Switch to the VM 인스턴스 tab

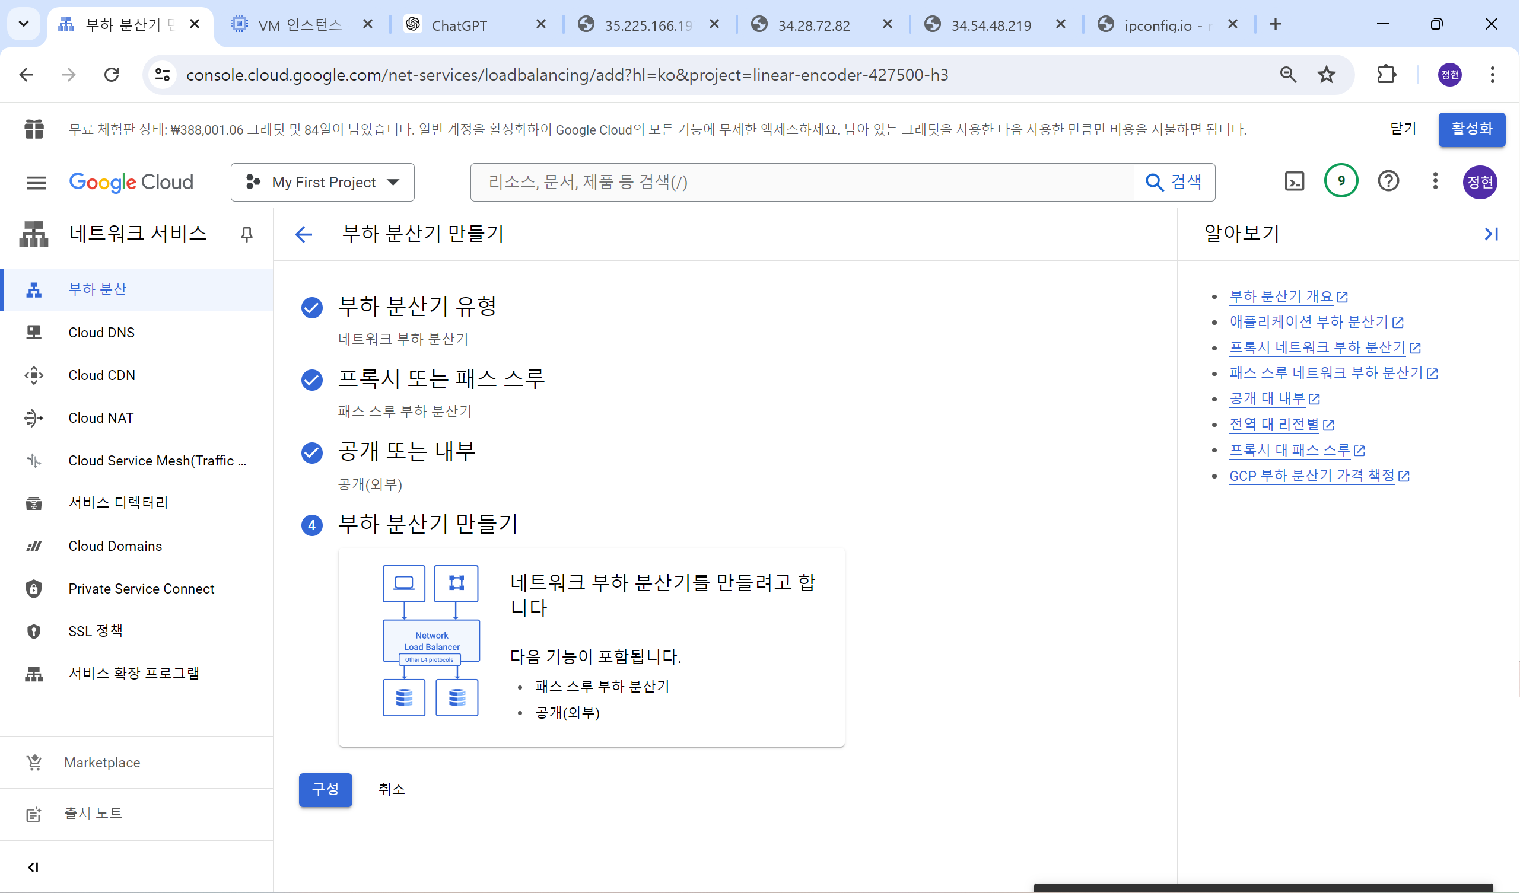(x=300, y=25)
